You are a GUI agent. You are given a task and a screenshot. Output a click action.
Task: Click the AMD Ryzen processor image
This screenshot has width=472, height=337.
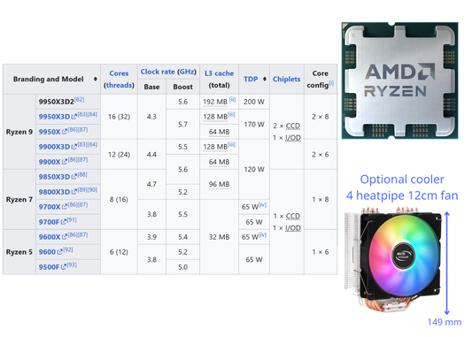(399, 80)
